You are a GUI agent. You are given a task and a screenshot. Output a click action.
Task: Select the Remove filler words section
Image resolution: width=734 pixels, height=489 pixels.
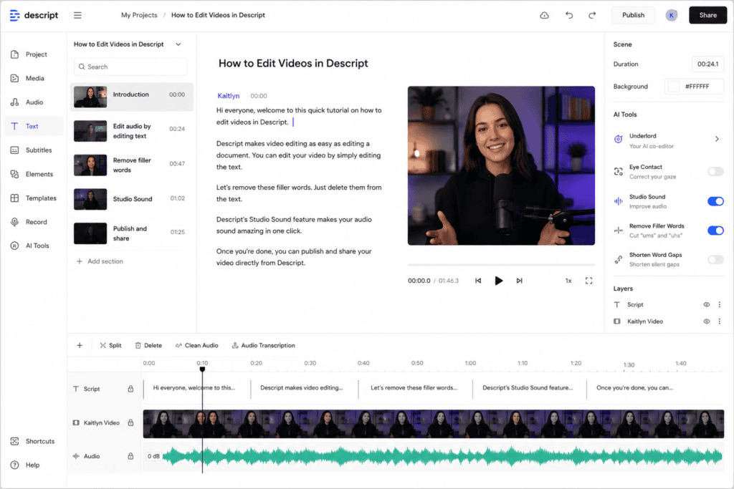coord(132,165)
